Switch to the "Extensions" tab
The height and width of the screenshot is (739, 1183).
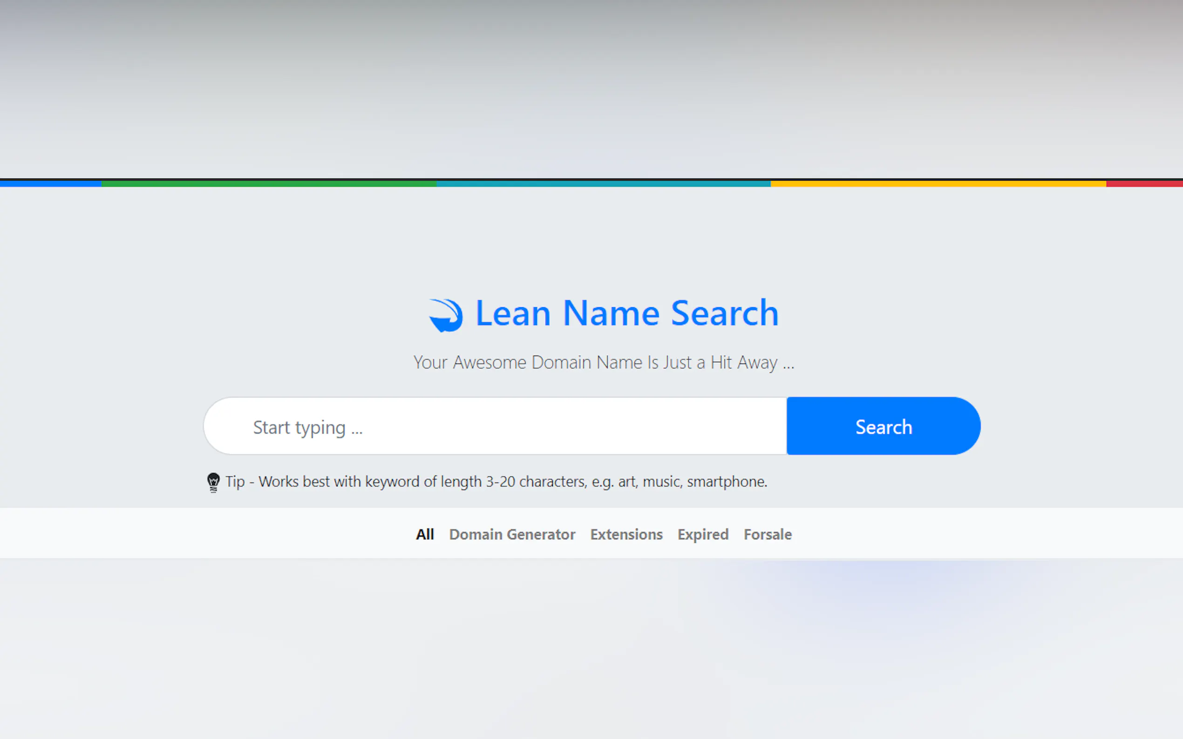point(626,534)
